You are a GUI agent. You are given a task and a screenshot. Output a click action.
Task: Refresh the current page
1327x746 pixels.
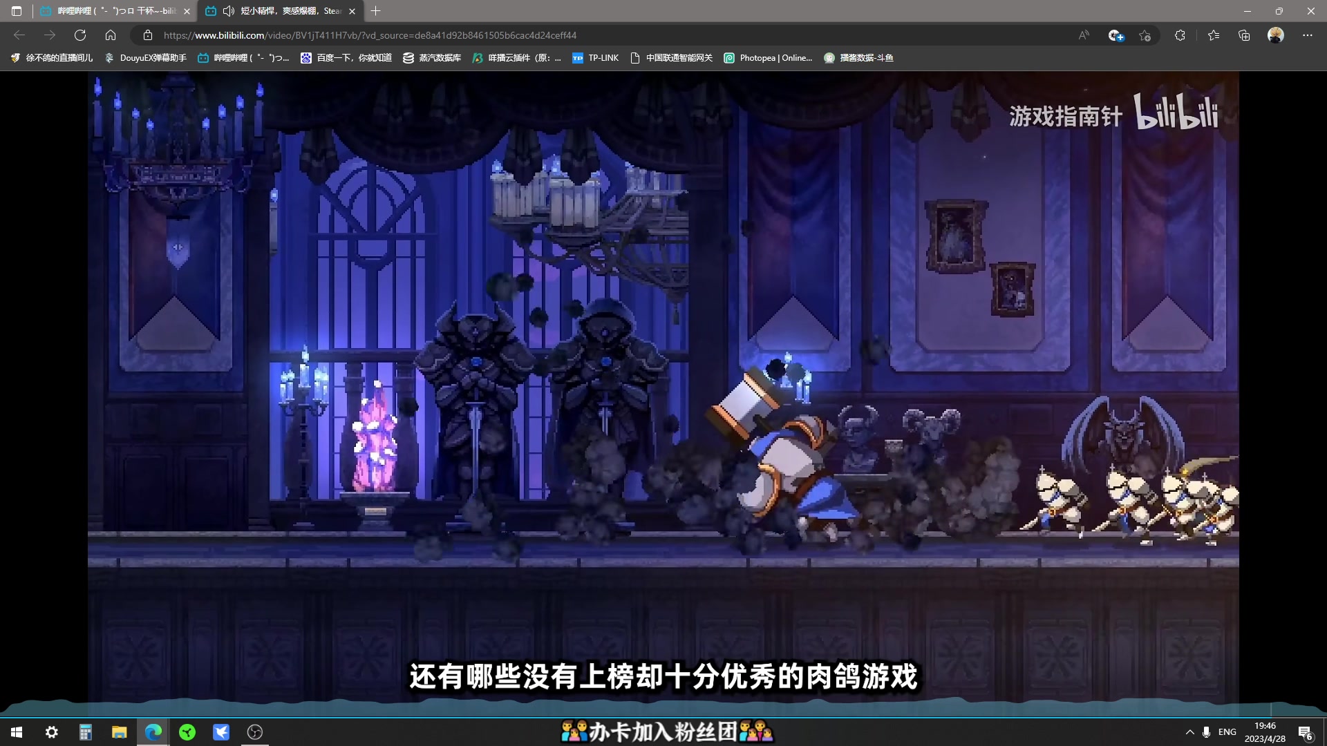click(80, 35)
